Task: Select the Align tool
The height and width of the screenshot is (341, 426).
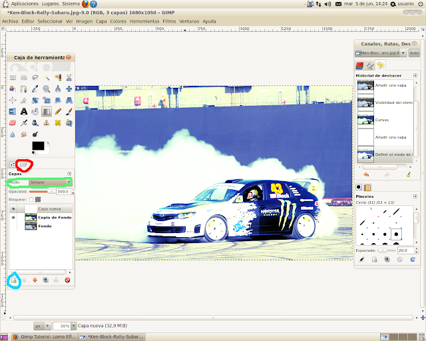Action: click(x=13, y=101)
